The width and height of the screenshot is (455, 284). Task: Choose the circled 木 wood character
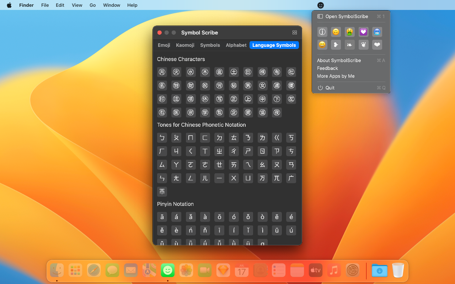[205, 72]
